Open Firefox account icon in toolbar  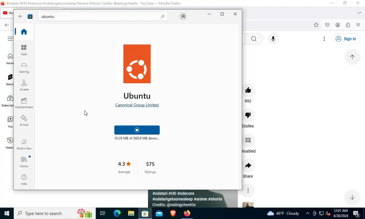click(338, 25)
